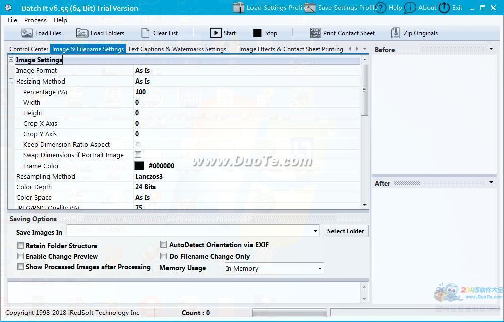
Task: Open the Help menu in menu bar
Action: pos(60,20)
